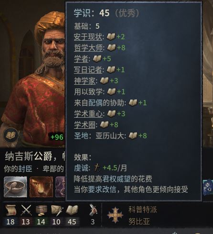Viewport: 213px width, 234px height.
Task: Open the 安于现状 modifier link
Action: click(88, 37)
